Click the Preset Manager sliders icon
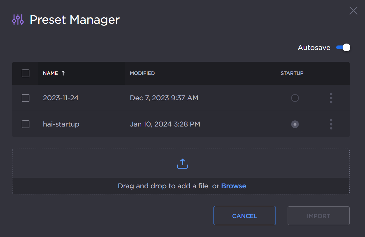 [18, 20]
